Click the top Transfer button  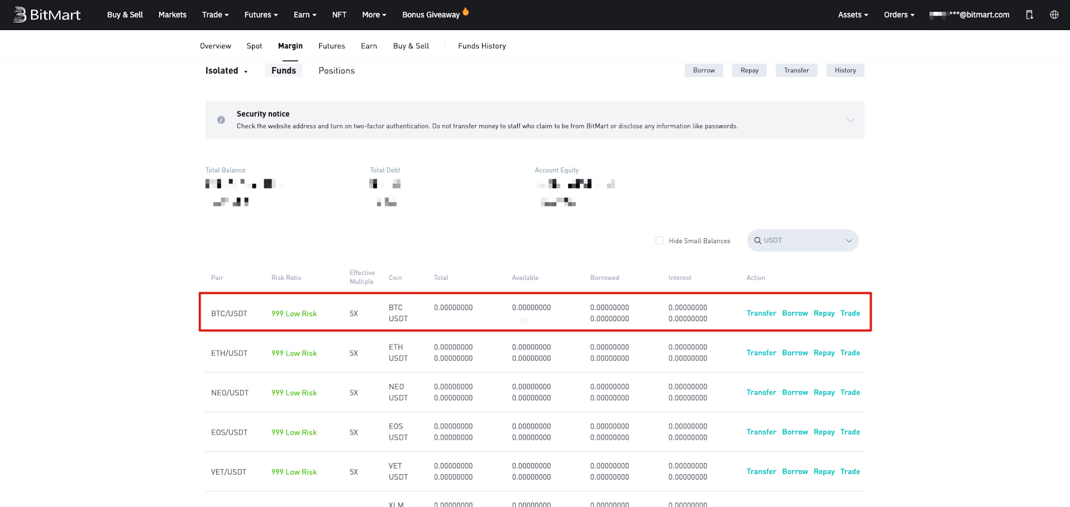coord(796,70)
